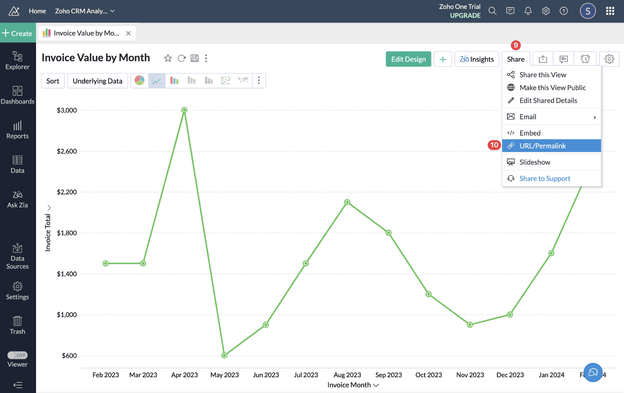Open more chart types menu
This screenshot has width=624, height=393.
(x=259, y=81)
